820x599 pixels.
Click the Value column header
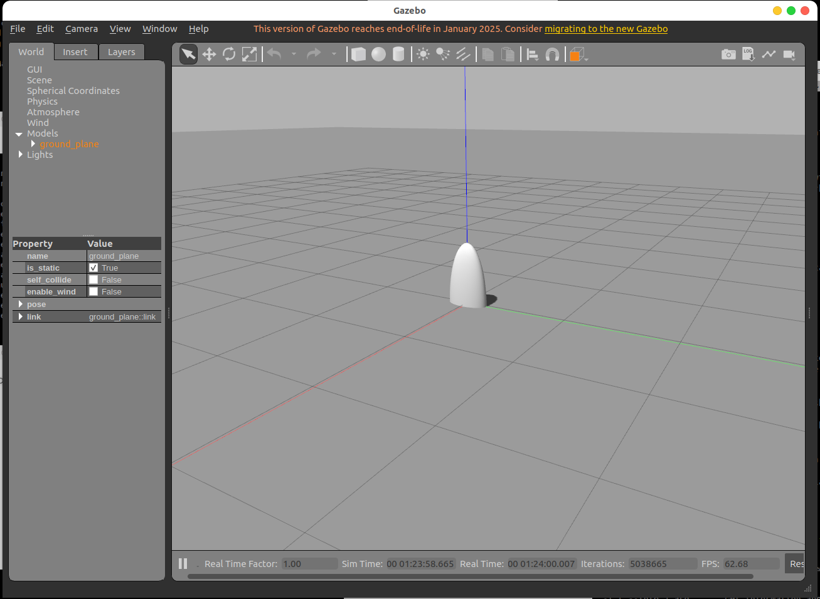click(124, 244)
